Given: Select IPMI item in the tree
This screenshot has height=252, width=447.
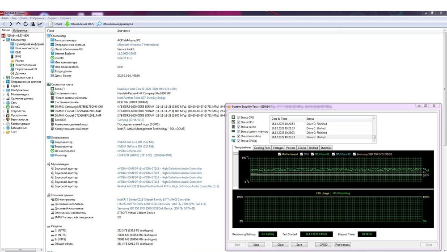Looking at the screenshot, I should (18, 56).
